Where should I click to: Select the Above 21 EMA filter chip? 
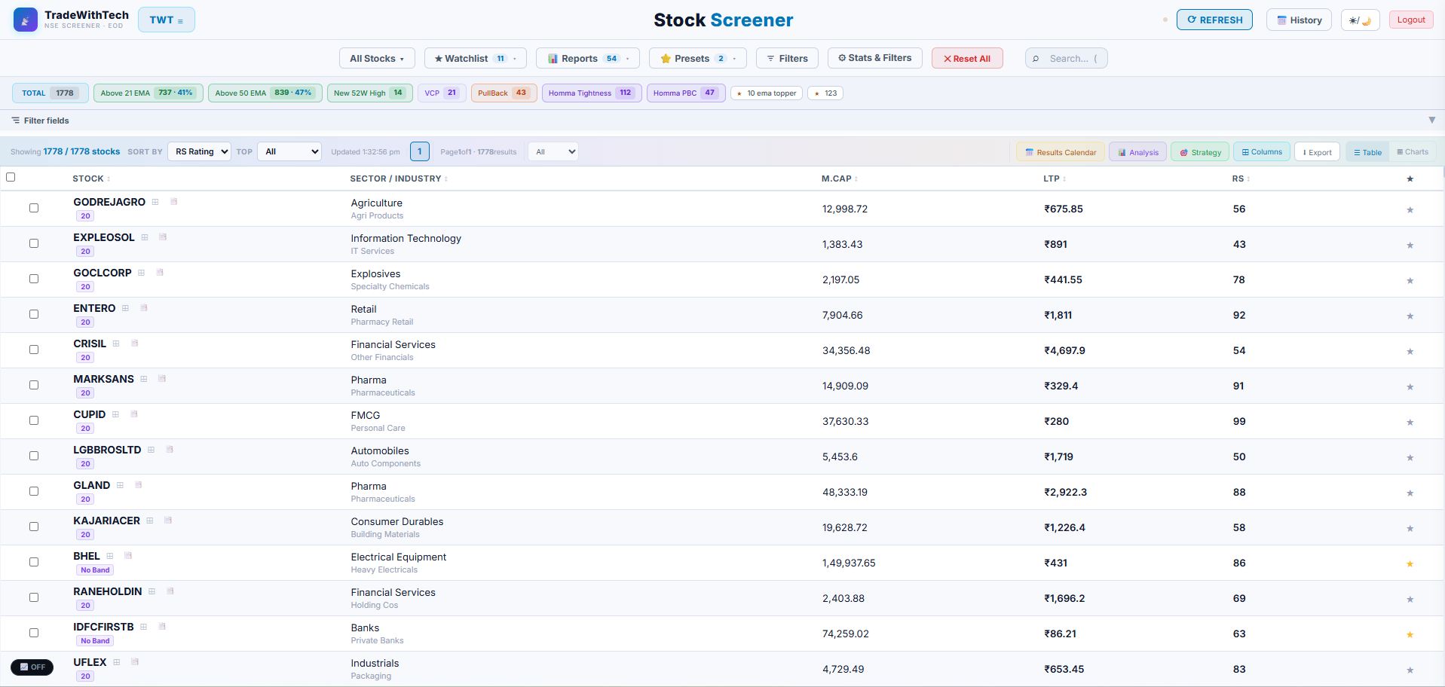point(148,93)
